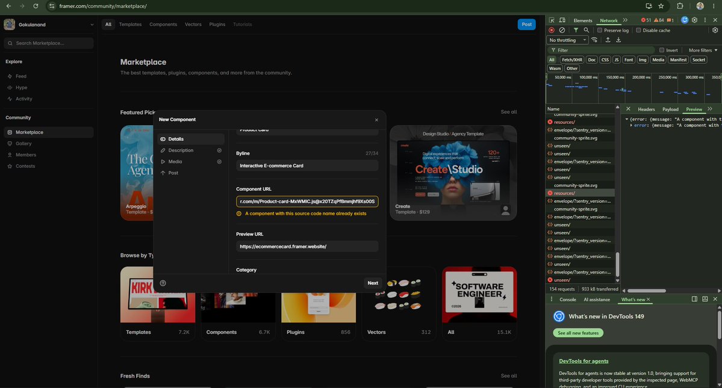Bookmark this page with the star icon
Viewport: 722px width, 388px height.
point(661,6)
